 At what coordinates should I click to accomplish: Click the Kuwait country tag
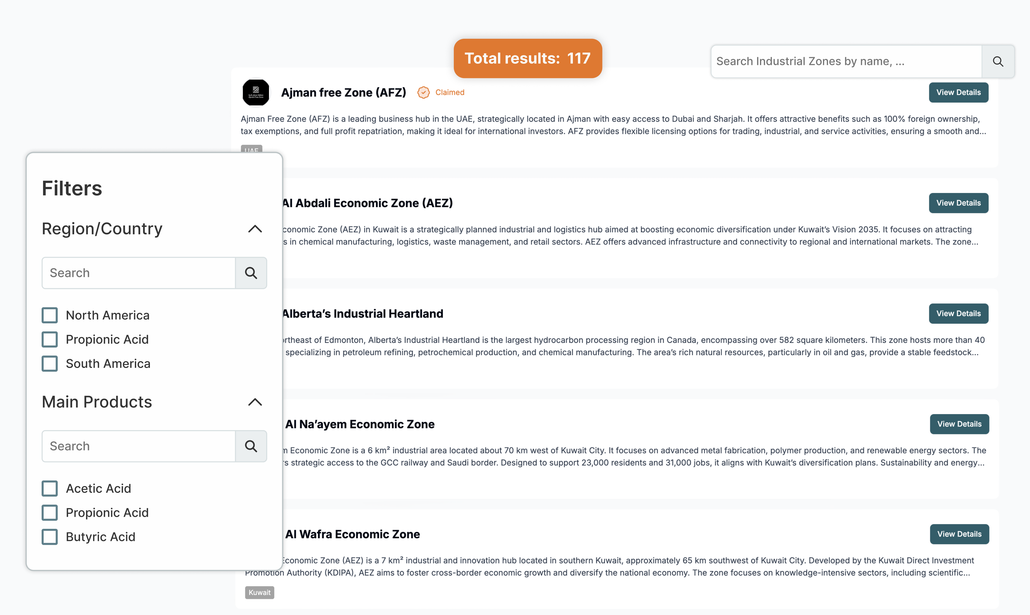(x=259, y=592)
